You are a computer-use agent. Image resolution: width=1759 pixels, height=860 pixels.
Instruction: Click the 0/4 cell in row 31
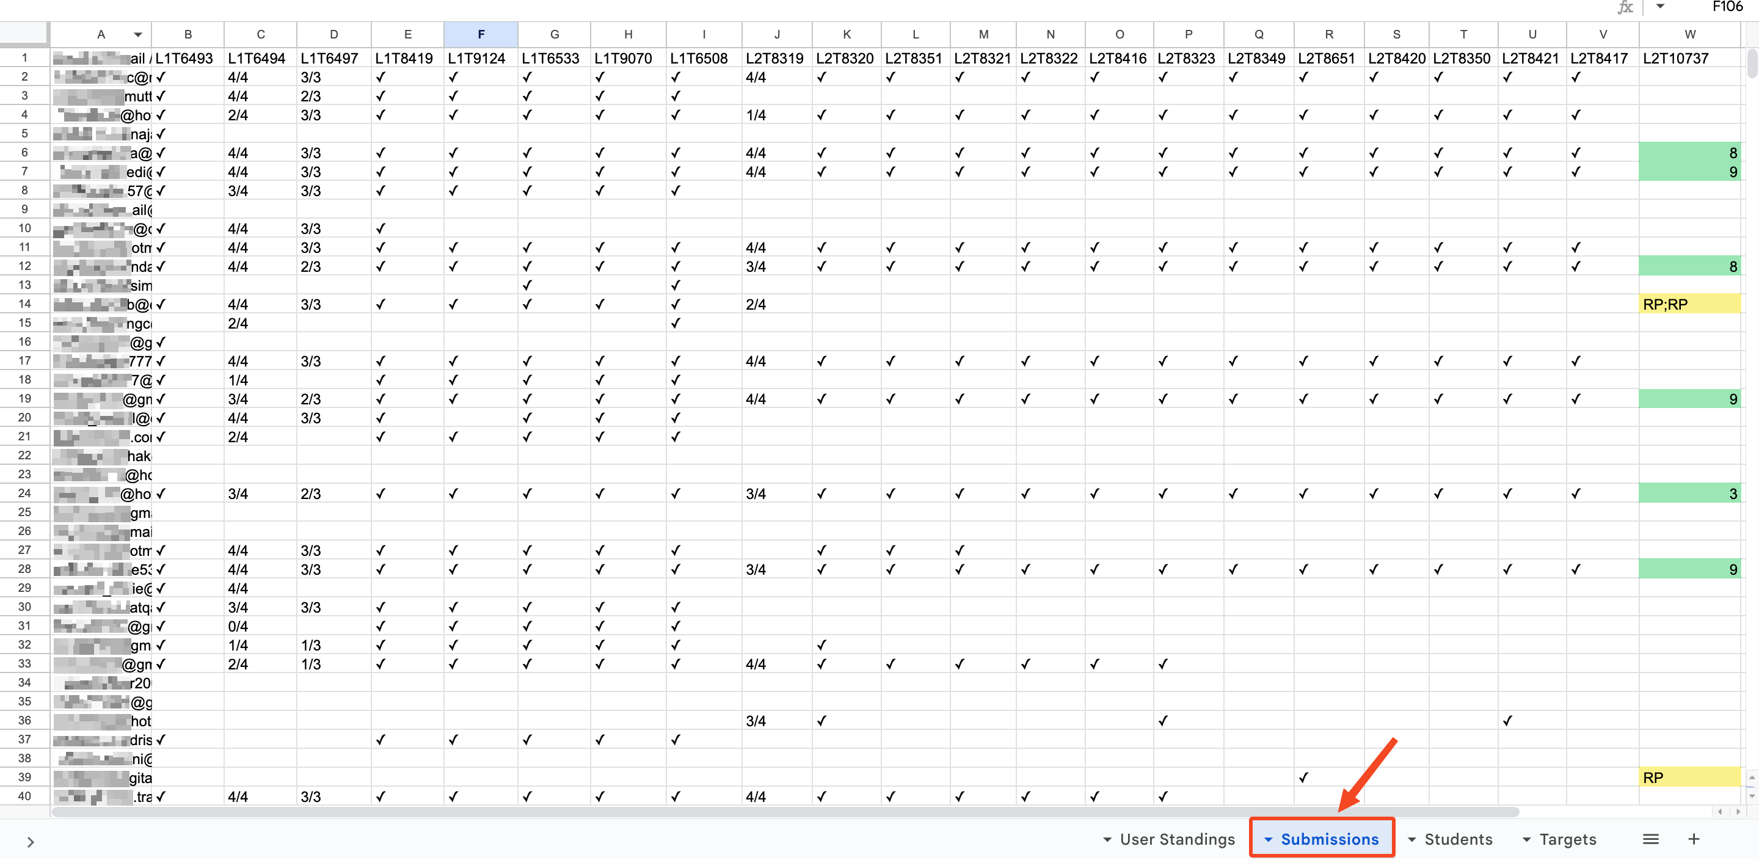click(x=260, y=625)
